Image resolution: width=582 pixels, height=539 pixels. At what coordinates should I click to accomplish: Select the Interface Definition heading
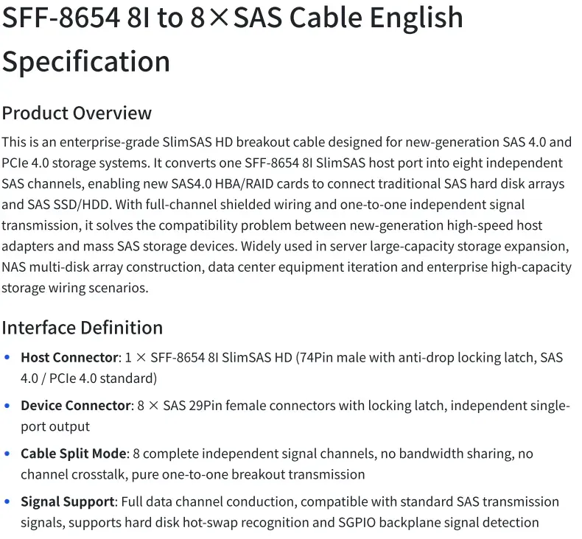point(83,328)
